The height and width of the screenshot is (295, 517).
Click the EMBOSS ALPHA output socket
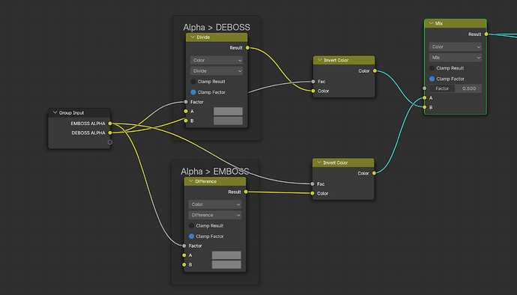point(110,124)
